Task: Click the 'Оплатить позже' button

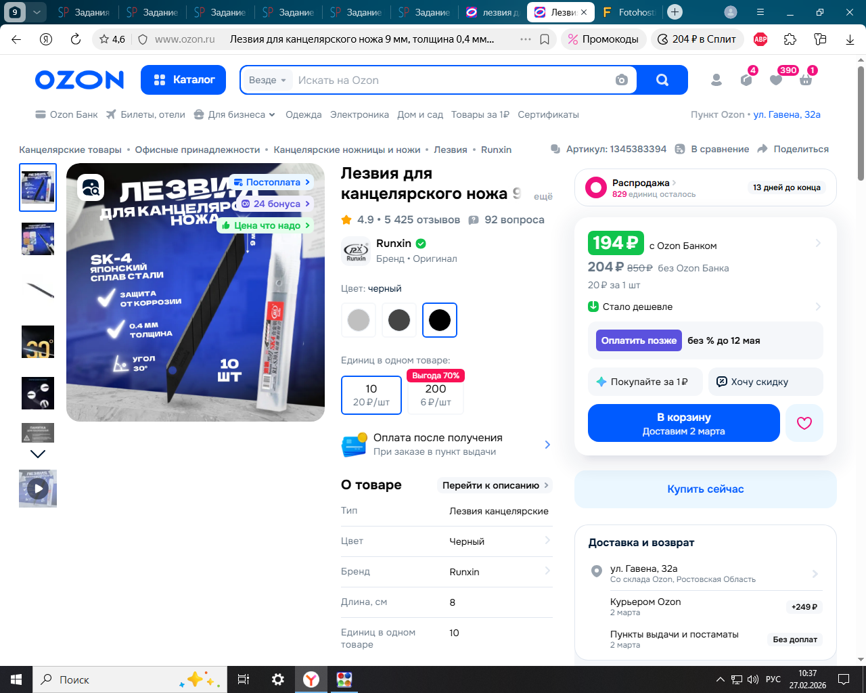Action: [639, 340]
